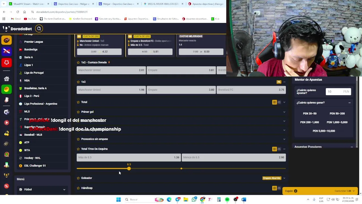Choose PEN 5,000–10,000 winning range

pyautogui.click(x=324, y=131)
